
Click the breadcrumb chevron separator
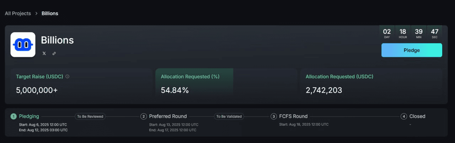[36, 13]
